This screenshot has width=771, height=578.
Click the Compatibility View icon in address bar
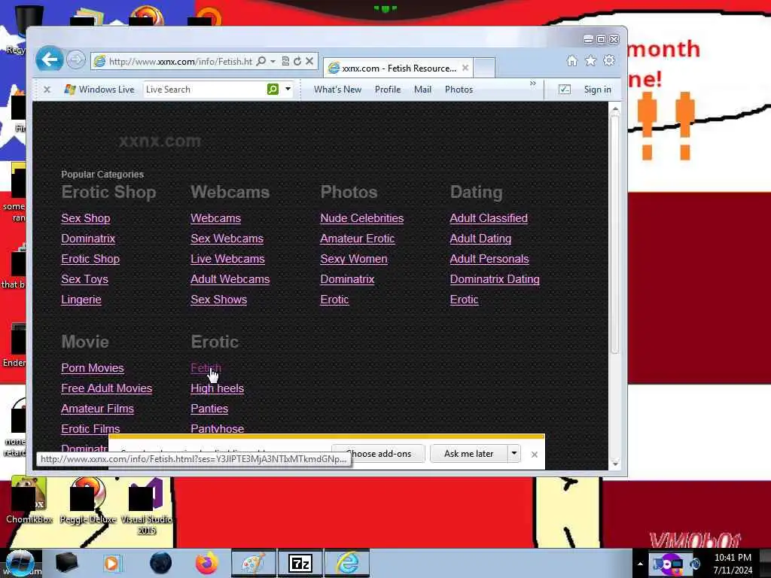(x=285, y=61)
